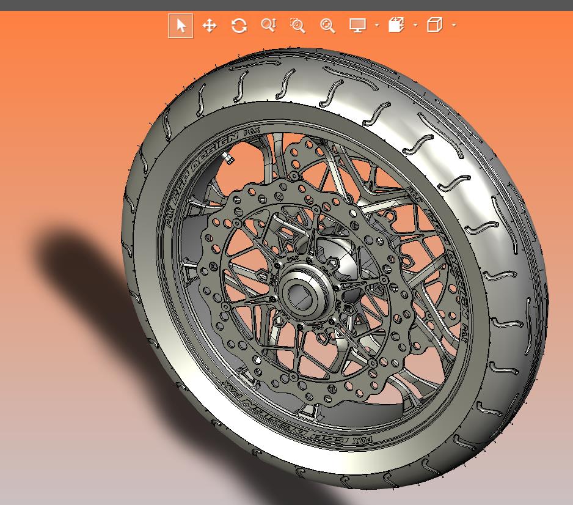Click the section view icon

(396, 25)
